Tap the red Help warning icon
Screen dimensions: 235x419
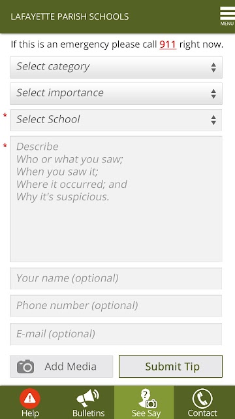tap(30, 399)
